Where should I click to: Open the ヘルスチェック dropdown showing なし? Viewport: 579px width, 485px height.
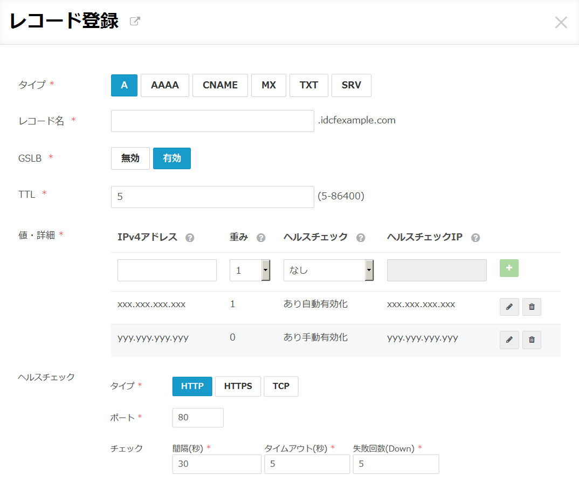(328, 271)
